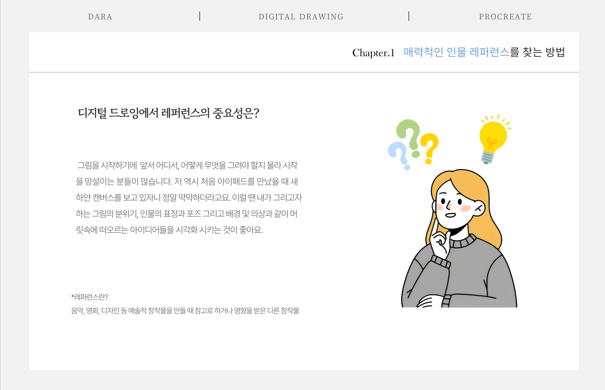This screenshot has height=390, width=605.
Task: Open the DARA header label
Action: pyautogui.click(x=100, y=17)
